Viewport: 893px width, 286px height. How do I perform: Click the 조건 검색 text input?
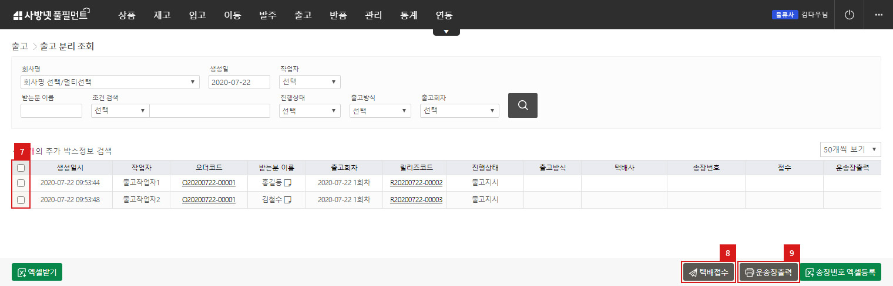coord(210,111)
